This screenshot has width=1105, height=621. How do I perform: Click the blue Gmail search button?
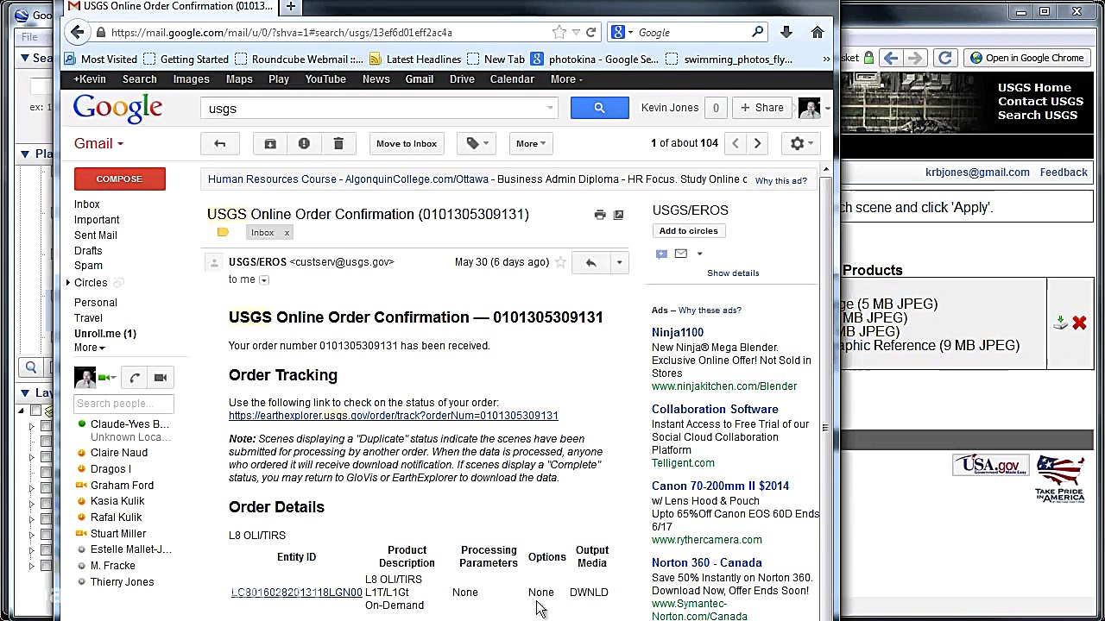point(599,108)
